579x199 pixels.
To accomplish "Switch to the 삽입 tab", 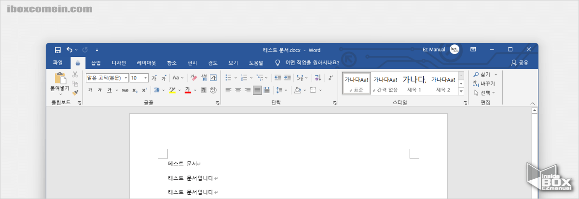I will tap(96, 63).
